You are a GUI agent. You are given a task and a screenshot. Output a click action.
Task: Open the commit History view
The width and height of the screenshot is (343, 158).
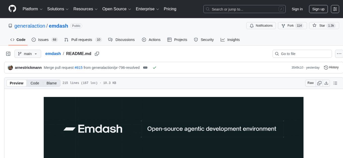(x=331, y=67)
